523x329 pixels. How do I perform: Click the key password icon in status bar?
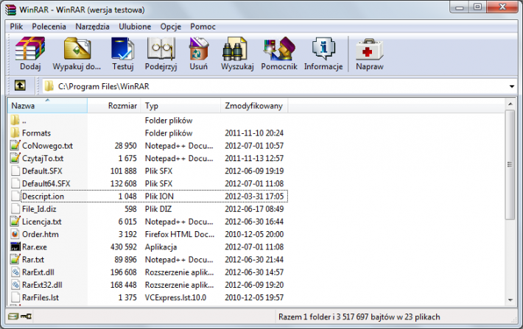pyautogui.click(x=26, y=316)
